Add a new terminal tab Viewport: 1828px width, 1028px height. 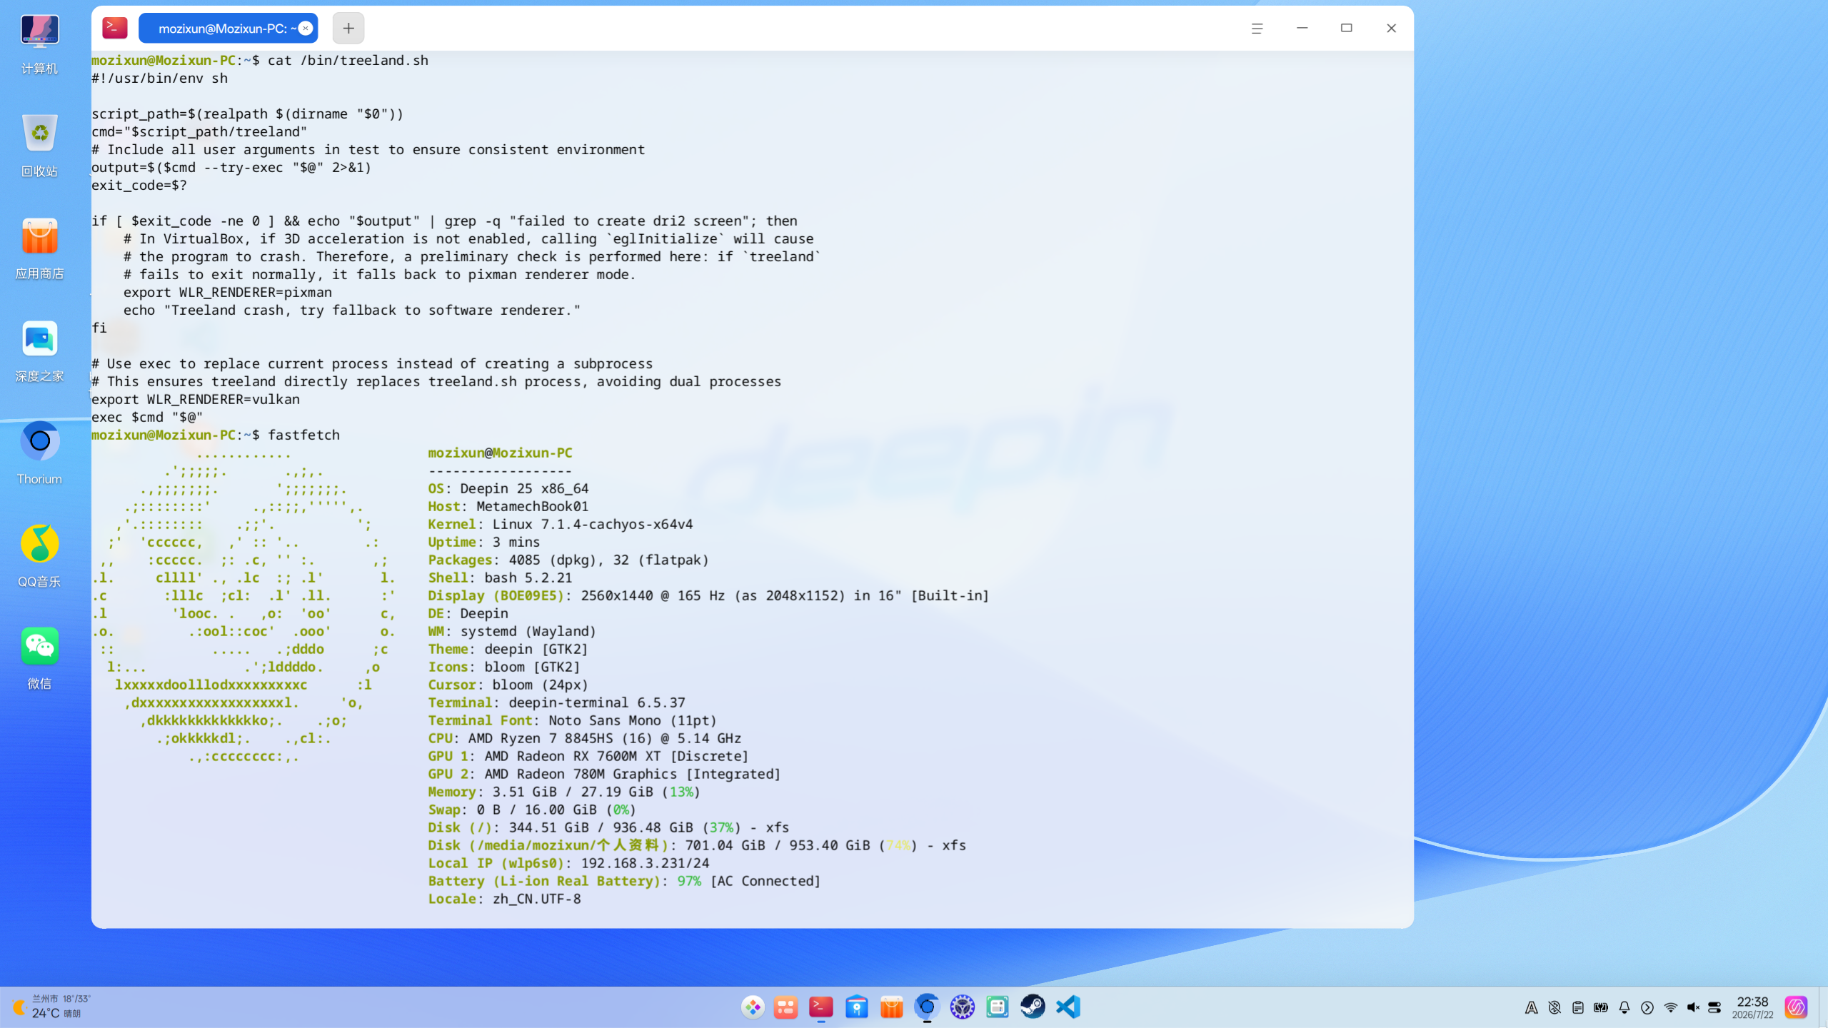point(348,29)
